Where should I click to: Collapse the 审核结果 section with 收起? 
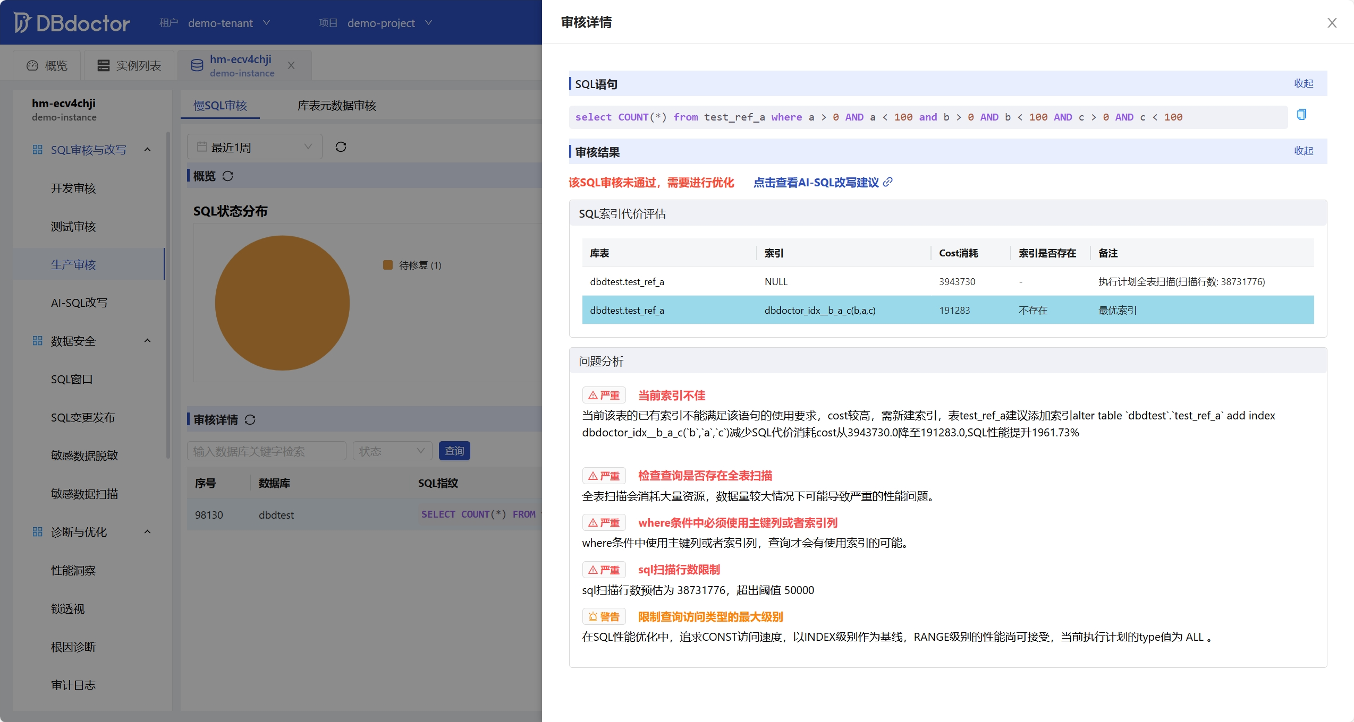point(1303,151)
